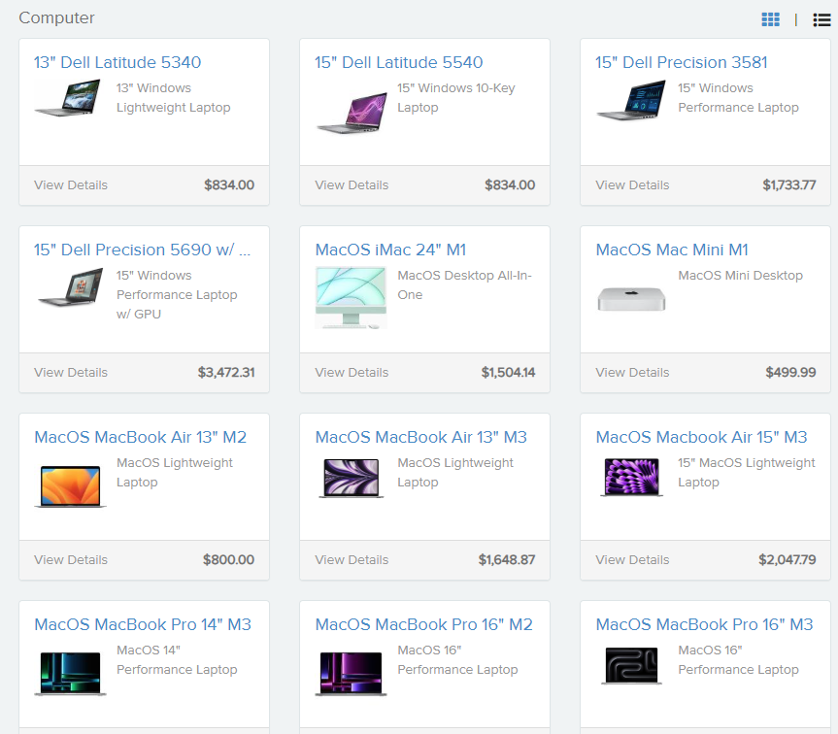Image resolution: width=838 pixels, height=734 pixels.
Task: Click the $2,047.79 price
Action: coord(788,560)
